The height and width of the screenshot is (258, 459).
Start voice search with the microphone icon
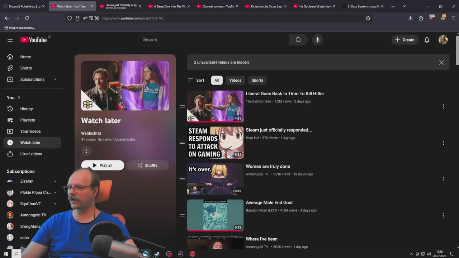[x=317, y=40]
